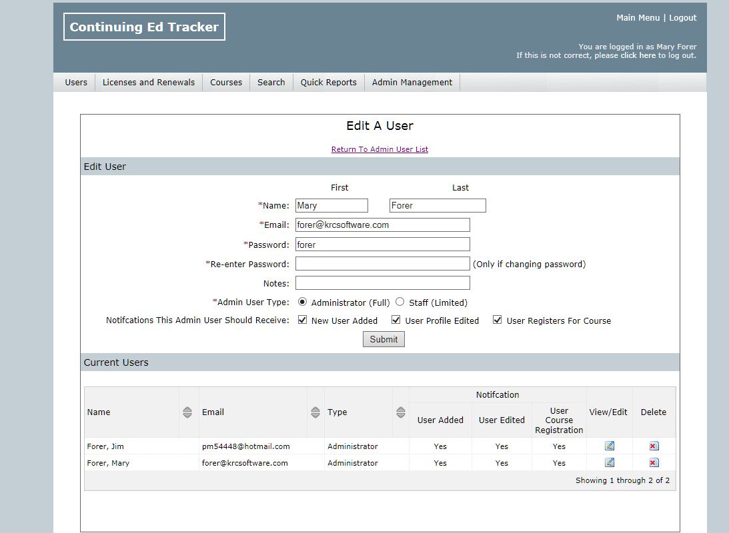Uncheck New User Added notification
This screenshot has height=533, width=729.
[303, 320]
